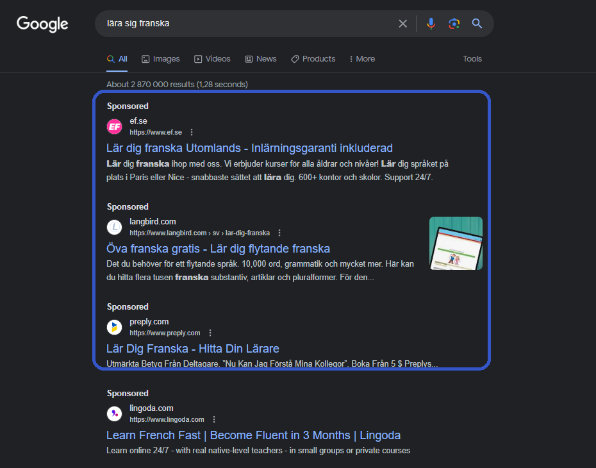This screenshot has height=468, width=596.
Task: Expand the More search filters menu
Action: (362, 59)
